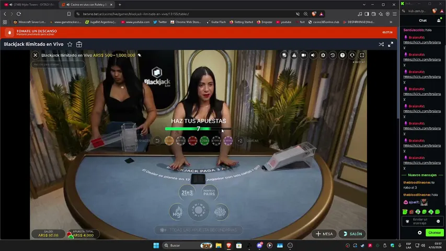Screen dimensions: 446x251
Task: Place a bet on Perfect Pairs
Action: pyautogui.click(x=209, y=193)
